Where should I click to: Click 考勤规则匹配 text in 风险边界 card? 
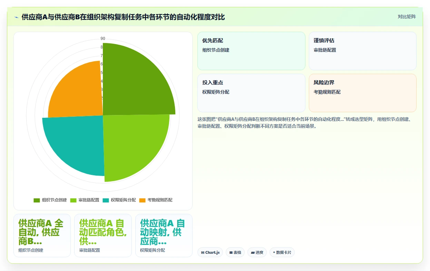click(327, 92)
